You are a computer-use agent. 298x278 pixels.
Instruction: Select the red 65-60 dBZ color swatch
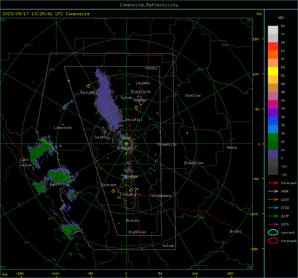pyautogui.click(x=273, y=47)
